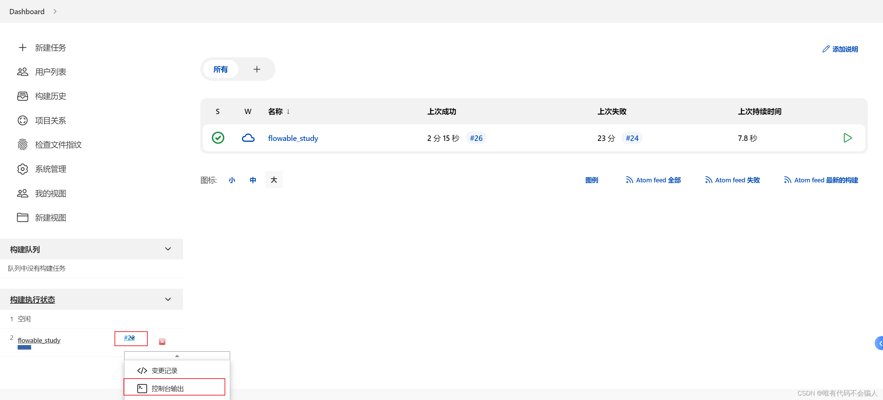Click the 构建执行状态 heading link
The image size is (883, 400).
click(33, 299)
